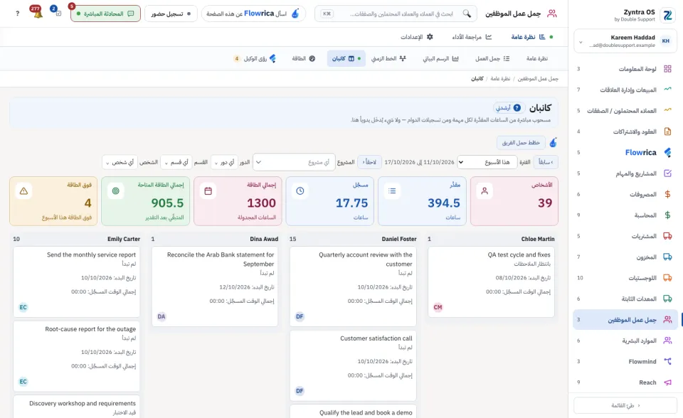Viewport: 683px width, 418px height.
Task: Switch to the نظرة عامة top tab
Action: (529, 37)
